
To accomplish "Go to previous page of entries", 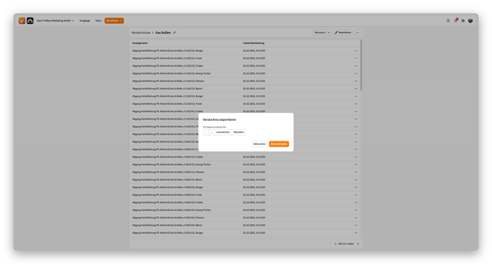I will pos(330,244).
